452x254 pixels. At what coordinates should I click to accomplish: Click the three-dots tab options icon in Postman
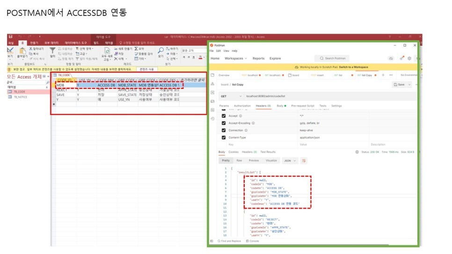tap(391, 75)
